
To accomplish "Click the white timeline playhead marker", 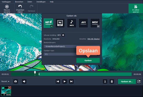I will point(35,73).
